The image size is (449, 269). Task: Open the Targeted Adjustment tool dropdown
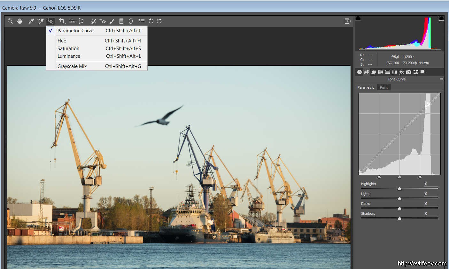pyautogui.click(x=50, y=21)
